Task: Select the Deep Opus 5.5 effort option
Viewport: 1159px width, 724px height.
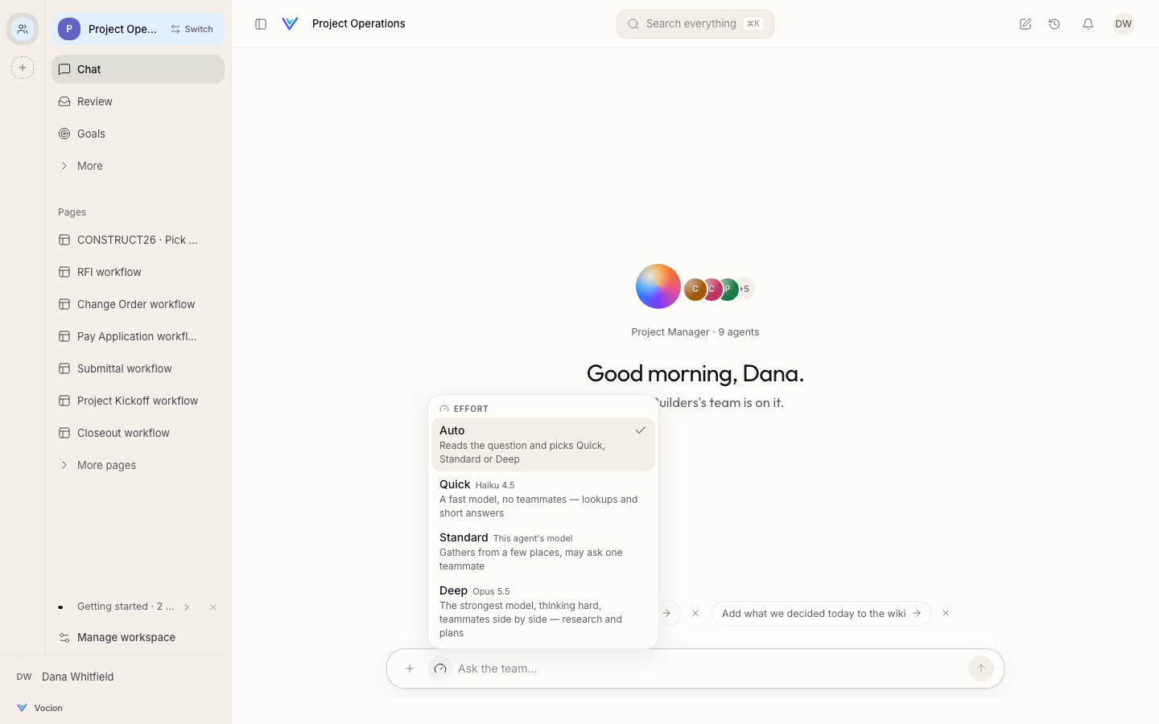Action: point(543,611)
